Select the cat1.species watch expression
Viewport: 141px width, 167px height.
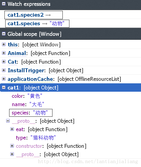click(37, 24)
